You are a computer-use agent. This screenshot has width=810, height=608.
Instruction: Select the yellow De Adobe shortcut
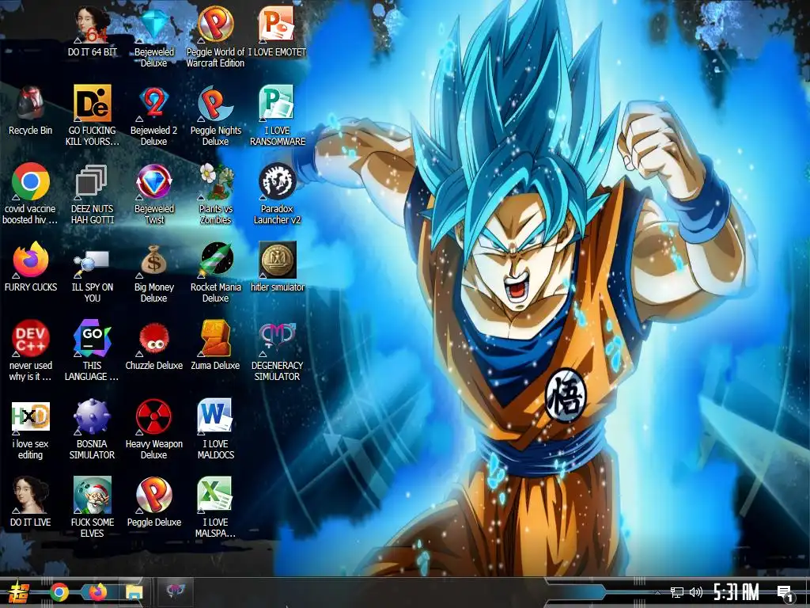[x=92, y=115]
